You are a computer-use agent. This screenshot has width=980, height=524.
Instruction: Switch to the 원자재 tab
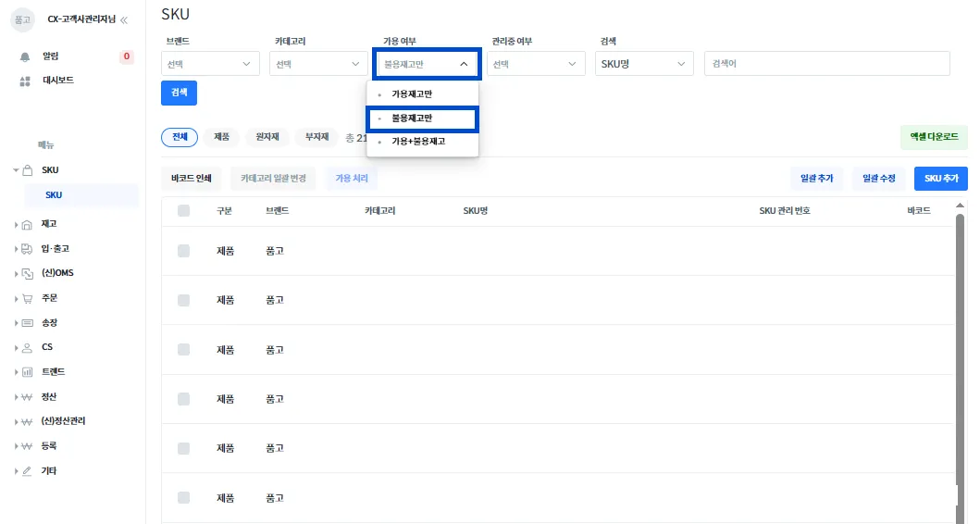(x=267, y=137)
